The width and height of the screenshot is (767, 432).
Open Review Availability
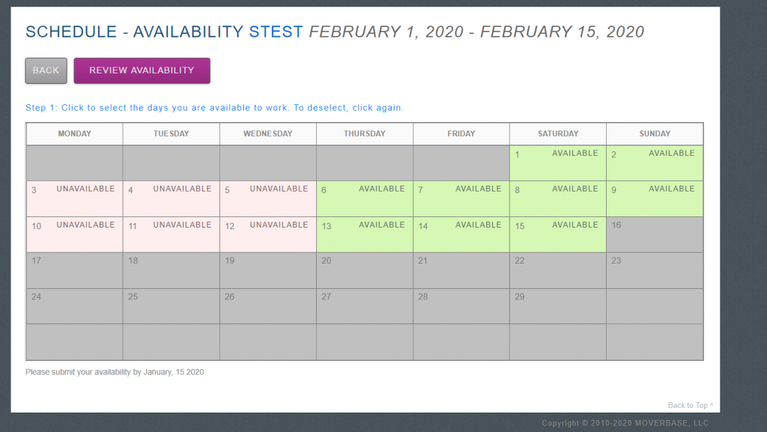pyautogui.click(x=142, y=70)
